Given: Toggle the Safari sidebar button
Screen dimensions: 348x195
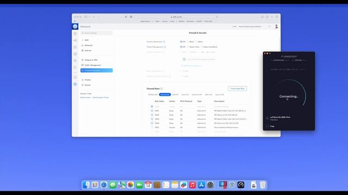Looking at the screenshot, I should [x=86, y=17].
